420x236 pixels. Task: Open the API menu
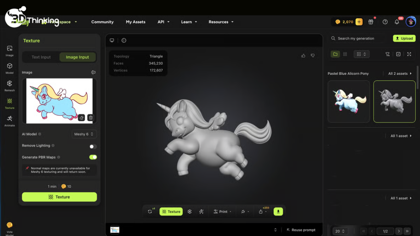click(163, 22)
